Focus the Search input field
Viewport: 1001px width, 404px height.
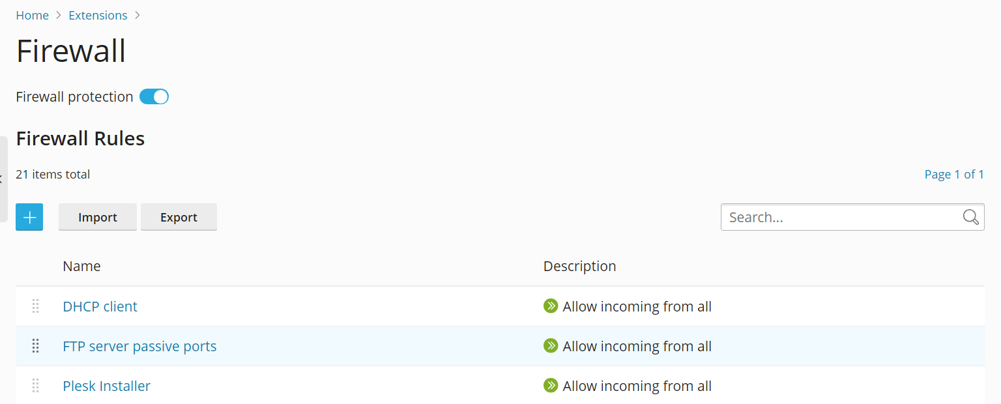click(841, 217)
